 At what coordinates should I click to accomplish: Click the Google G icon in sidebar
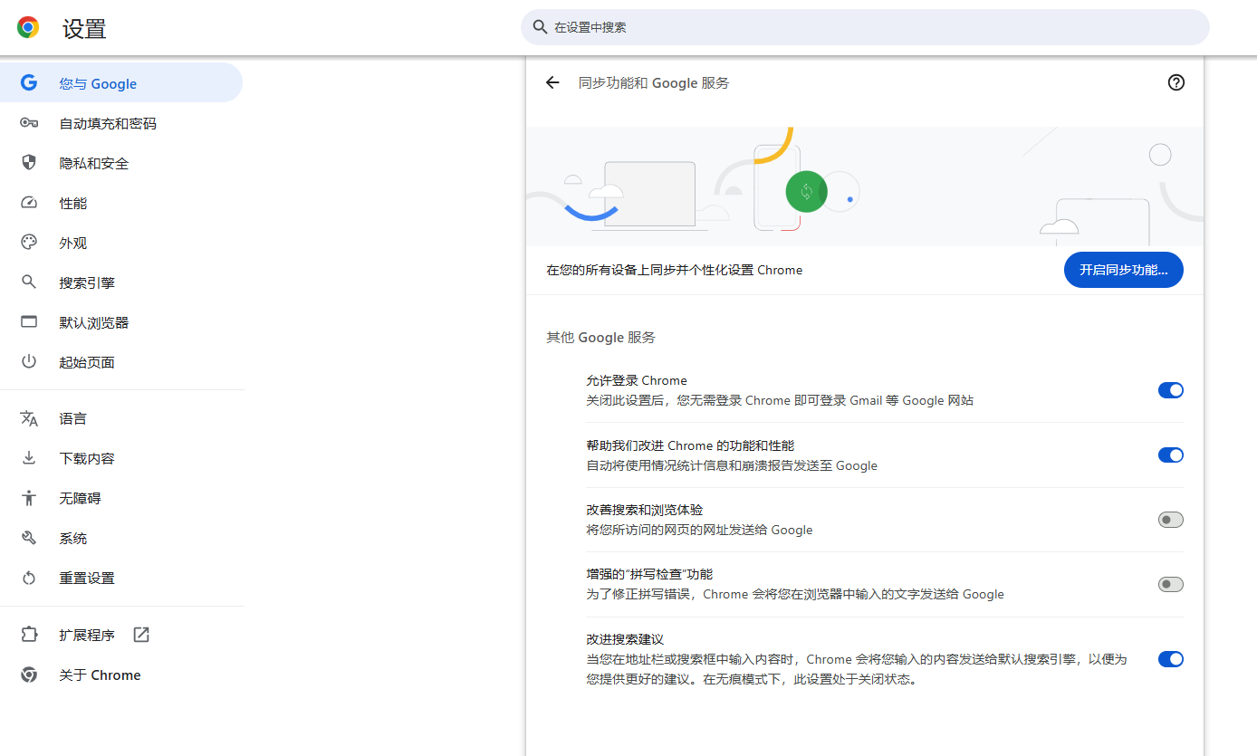pos(29,83)
